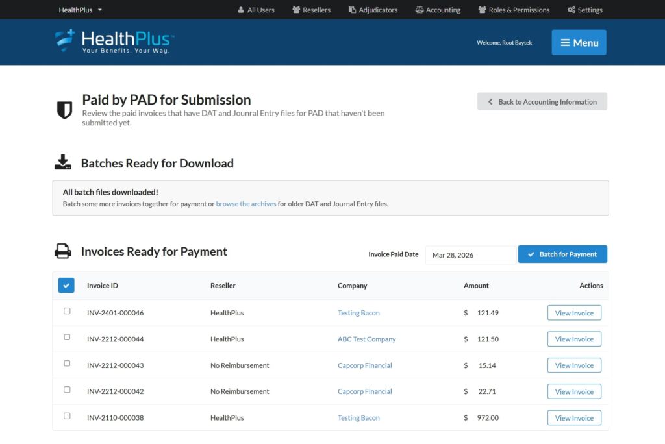Follow the browse the archives link
The height and width of the screenshot is (444, 665).
click(x=246, y=204)
